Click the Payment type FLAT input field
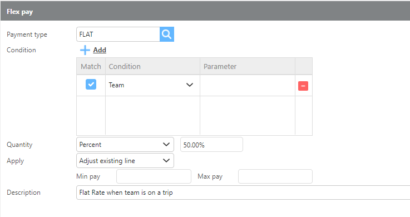410x217 pixels. point(118,34)
